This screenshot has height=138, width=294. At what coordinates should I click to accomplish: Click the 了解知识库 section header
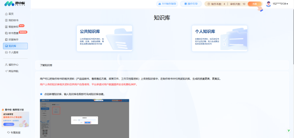point(162,65)
